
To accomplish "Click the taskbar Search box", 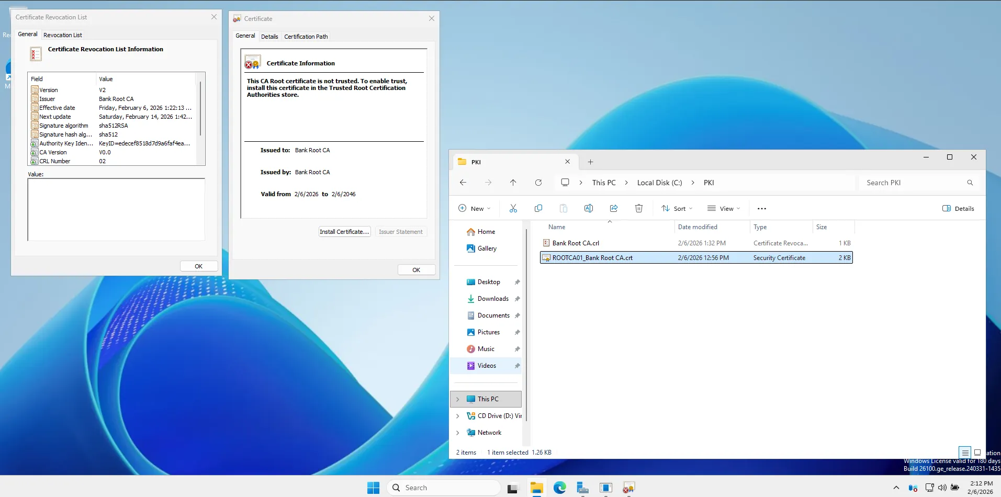I will pyautogui.click(x=444, y=488).
